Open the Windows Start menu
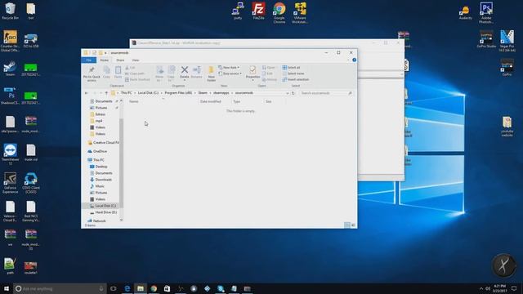 tap(7, 288)
